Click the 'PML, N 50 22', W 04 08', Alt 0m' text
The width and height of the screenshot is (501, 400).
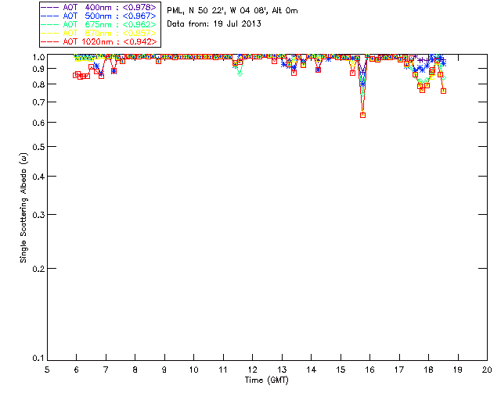click(232, 11)
